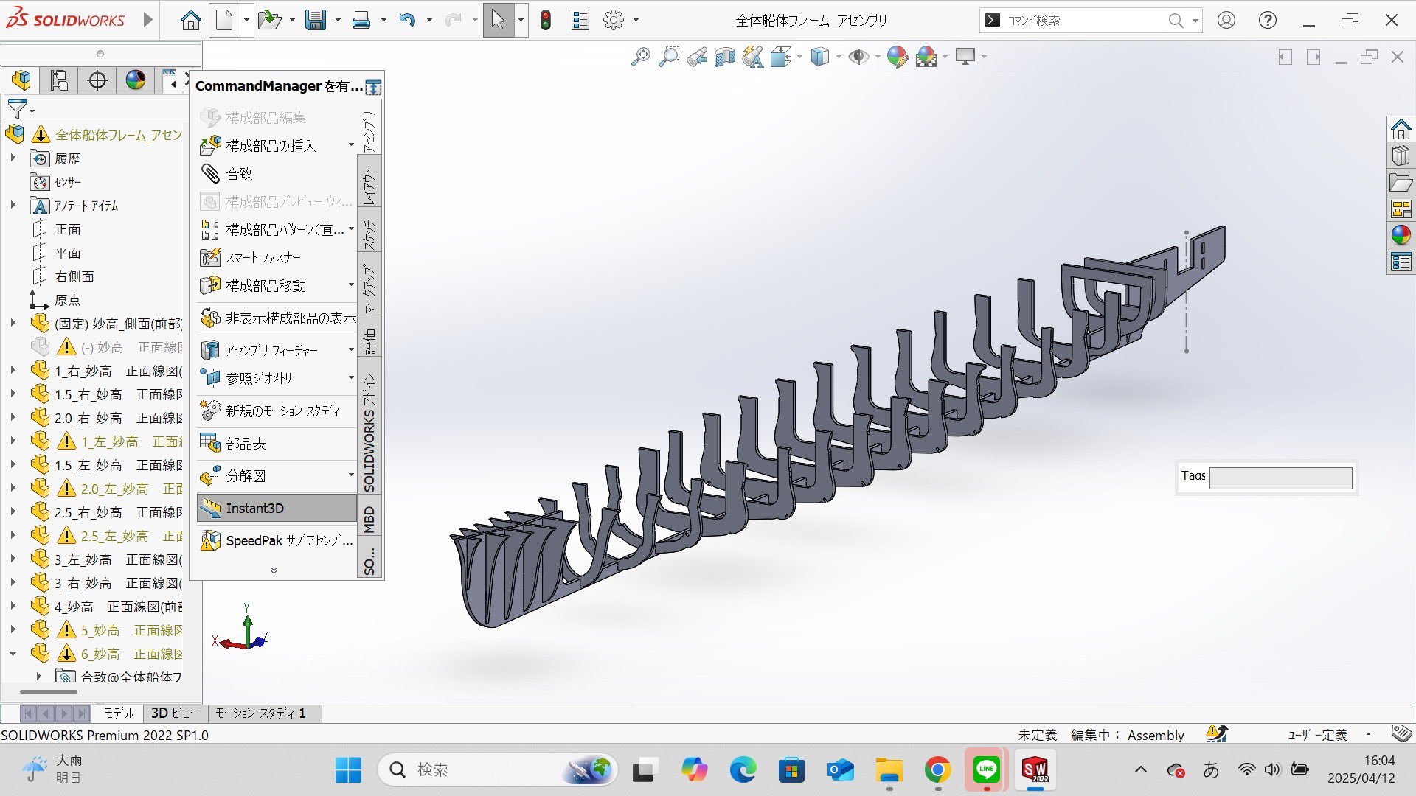This screenshot has width=1416, height=796.
Task: Undo the last action
Action: (x=407, y=20)
